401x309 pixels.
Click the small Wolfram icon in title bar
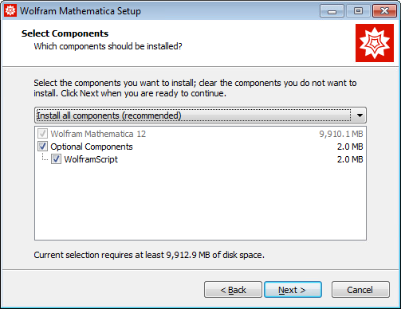click(10, 11)
